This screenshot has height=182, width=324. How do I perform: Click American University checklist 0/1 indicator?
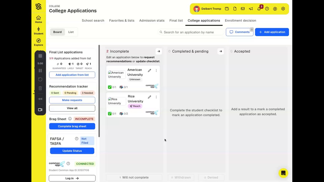click(x=112, y=87)
